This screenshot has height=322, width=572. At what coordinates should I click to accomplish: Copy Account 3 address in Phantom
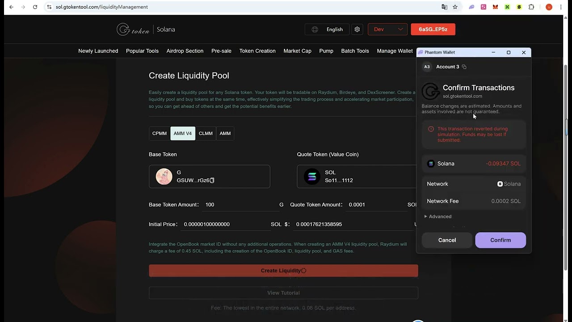coord(464,67)
